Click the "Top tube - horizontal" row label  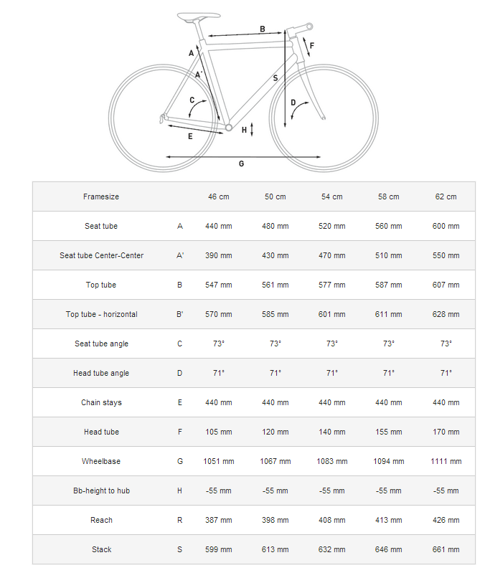(x=101, y=314)
